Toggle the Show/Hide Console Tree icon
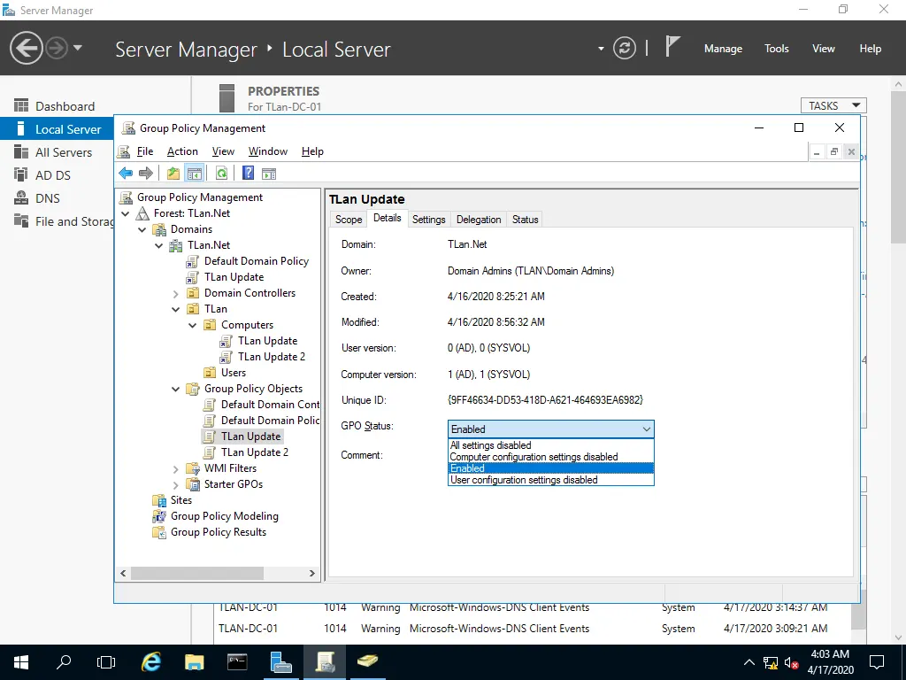This screenshot has height=680, width=906. click(194, 173)
